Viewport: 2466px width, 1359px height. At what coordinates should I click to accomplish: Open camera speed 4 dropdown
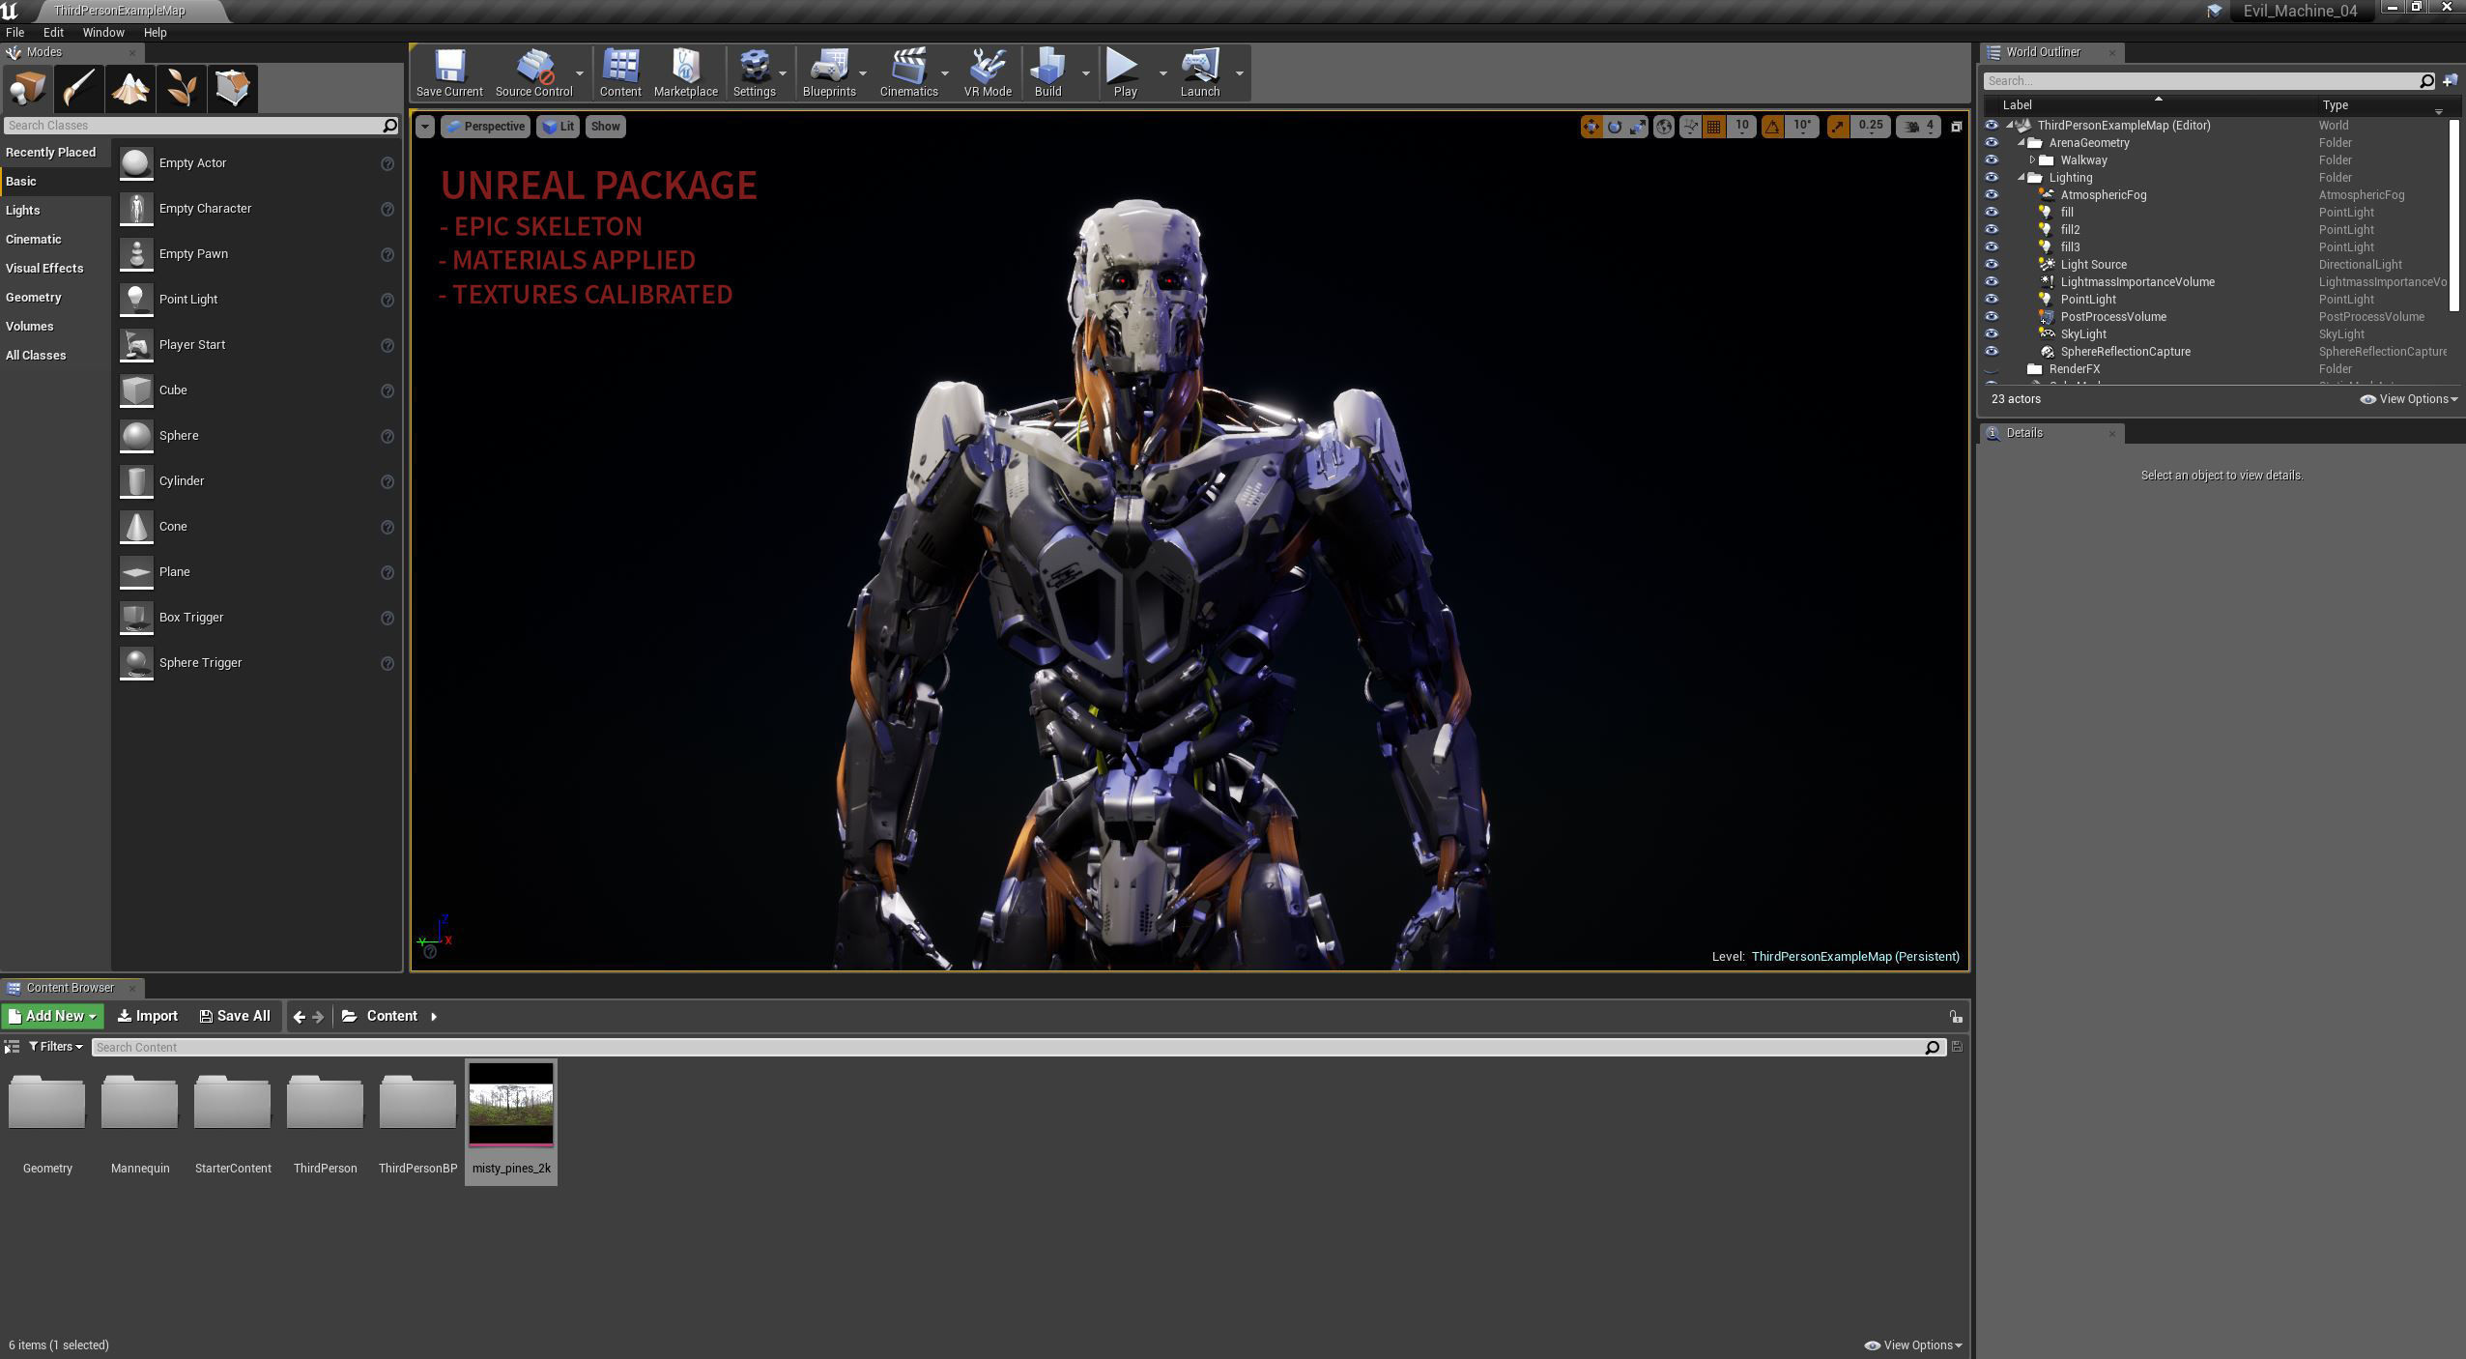click(x=1920, y=127)
